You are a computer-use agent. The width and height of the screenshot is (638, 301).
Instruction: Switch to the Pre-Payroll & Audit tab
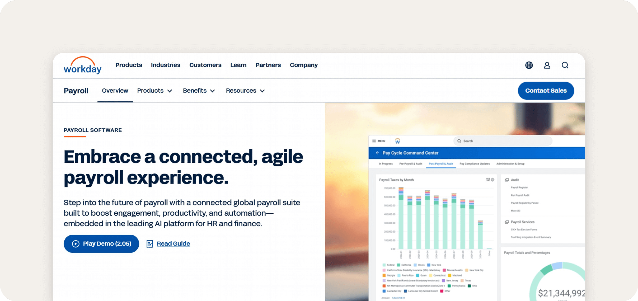click(x=411, y=164)
